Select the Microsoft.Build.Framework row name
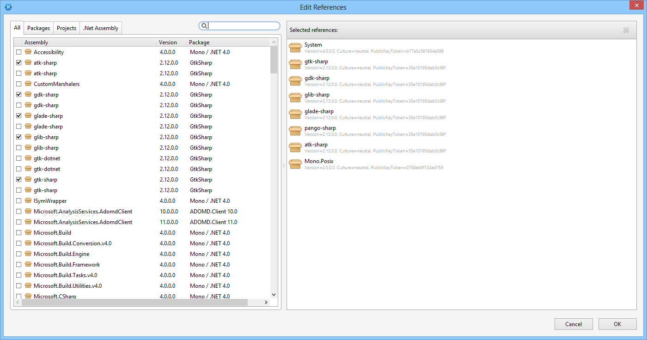The height and width of the screenshot is (340, 647). pos(67,265)
